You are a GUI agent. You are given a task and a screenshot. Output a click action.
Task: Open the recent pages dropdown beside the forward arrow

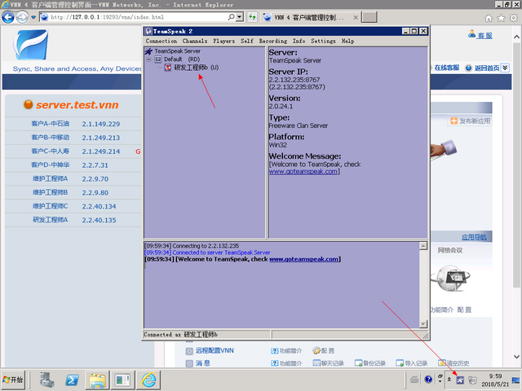pyautogui.click(x=33, y=17)
